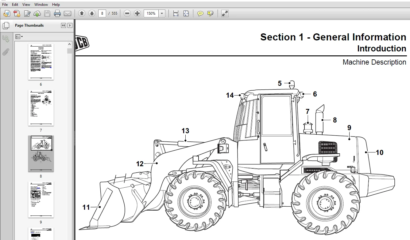Click the fit one full page icon

click(x=186, y=13)
